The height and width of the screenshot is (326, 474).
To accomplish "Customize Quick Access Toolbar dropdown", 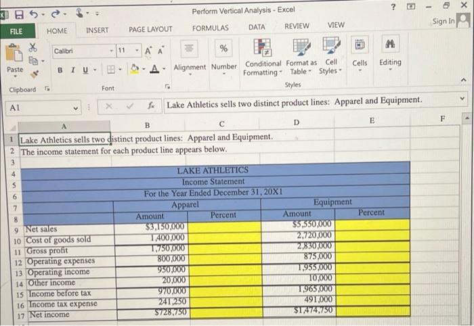I will pyautogui.click(x=97, y=14).
